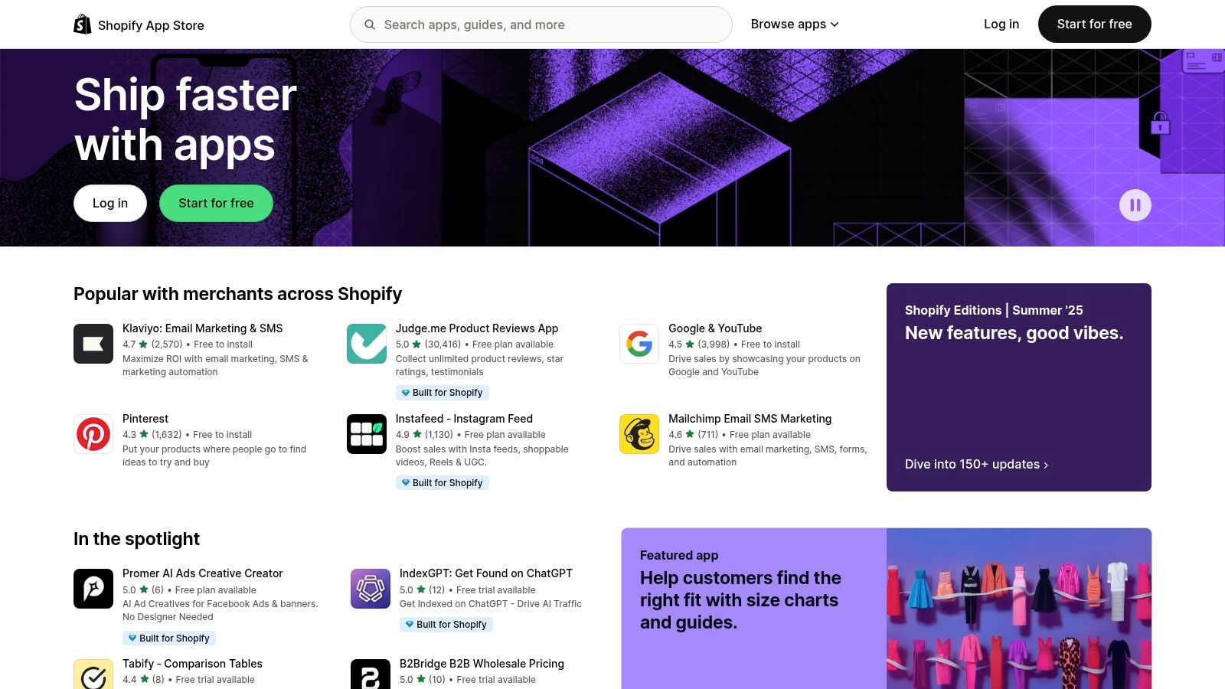The height and width of the screenshot is (689, 1225).
Task: Click the Google & YouTube app icon
Action: [x=639, y=343]
